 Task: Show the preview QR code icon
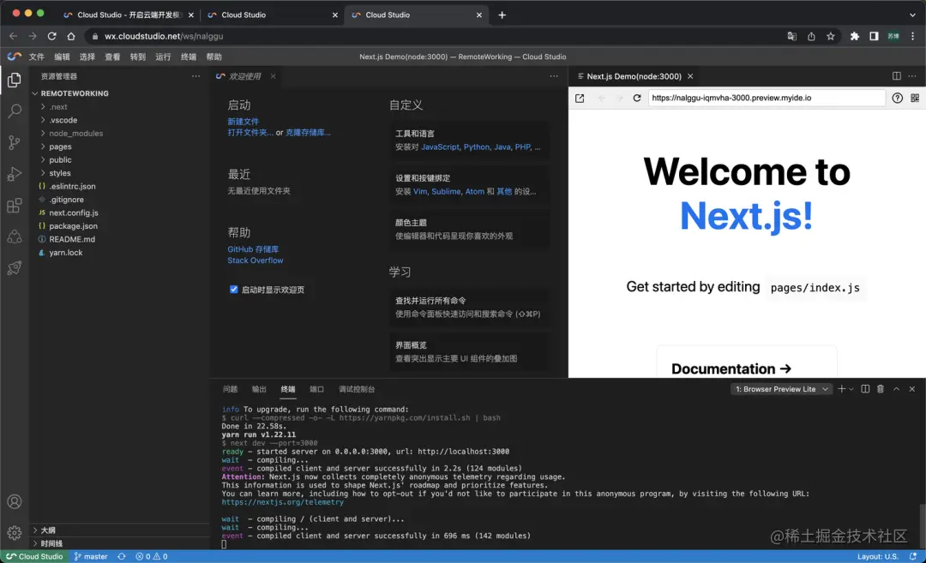point(915,98)
